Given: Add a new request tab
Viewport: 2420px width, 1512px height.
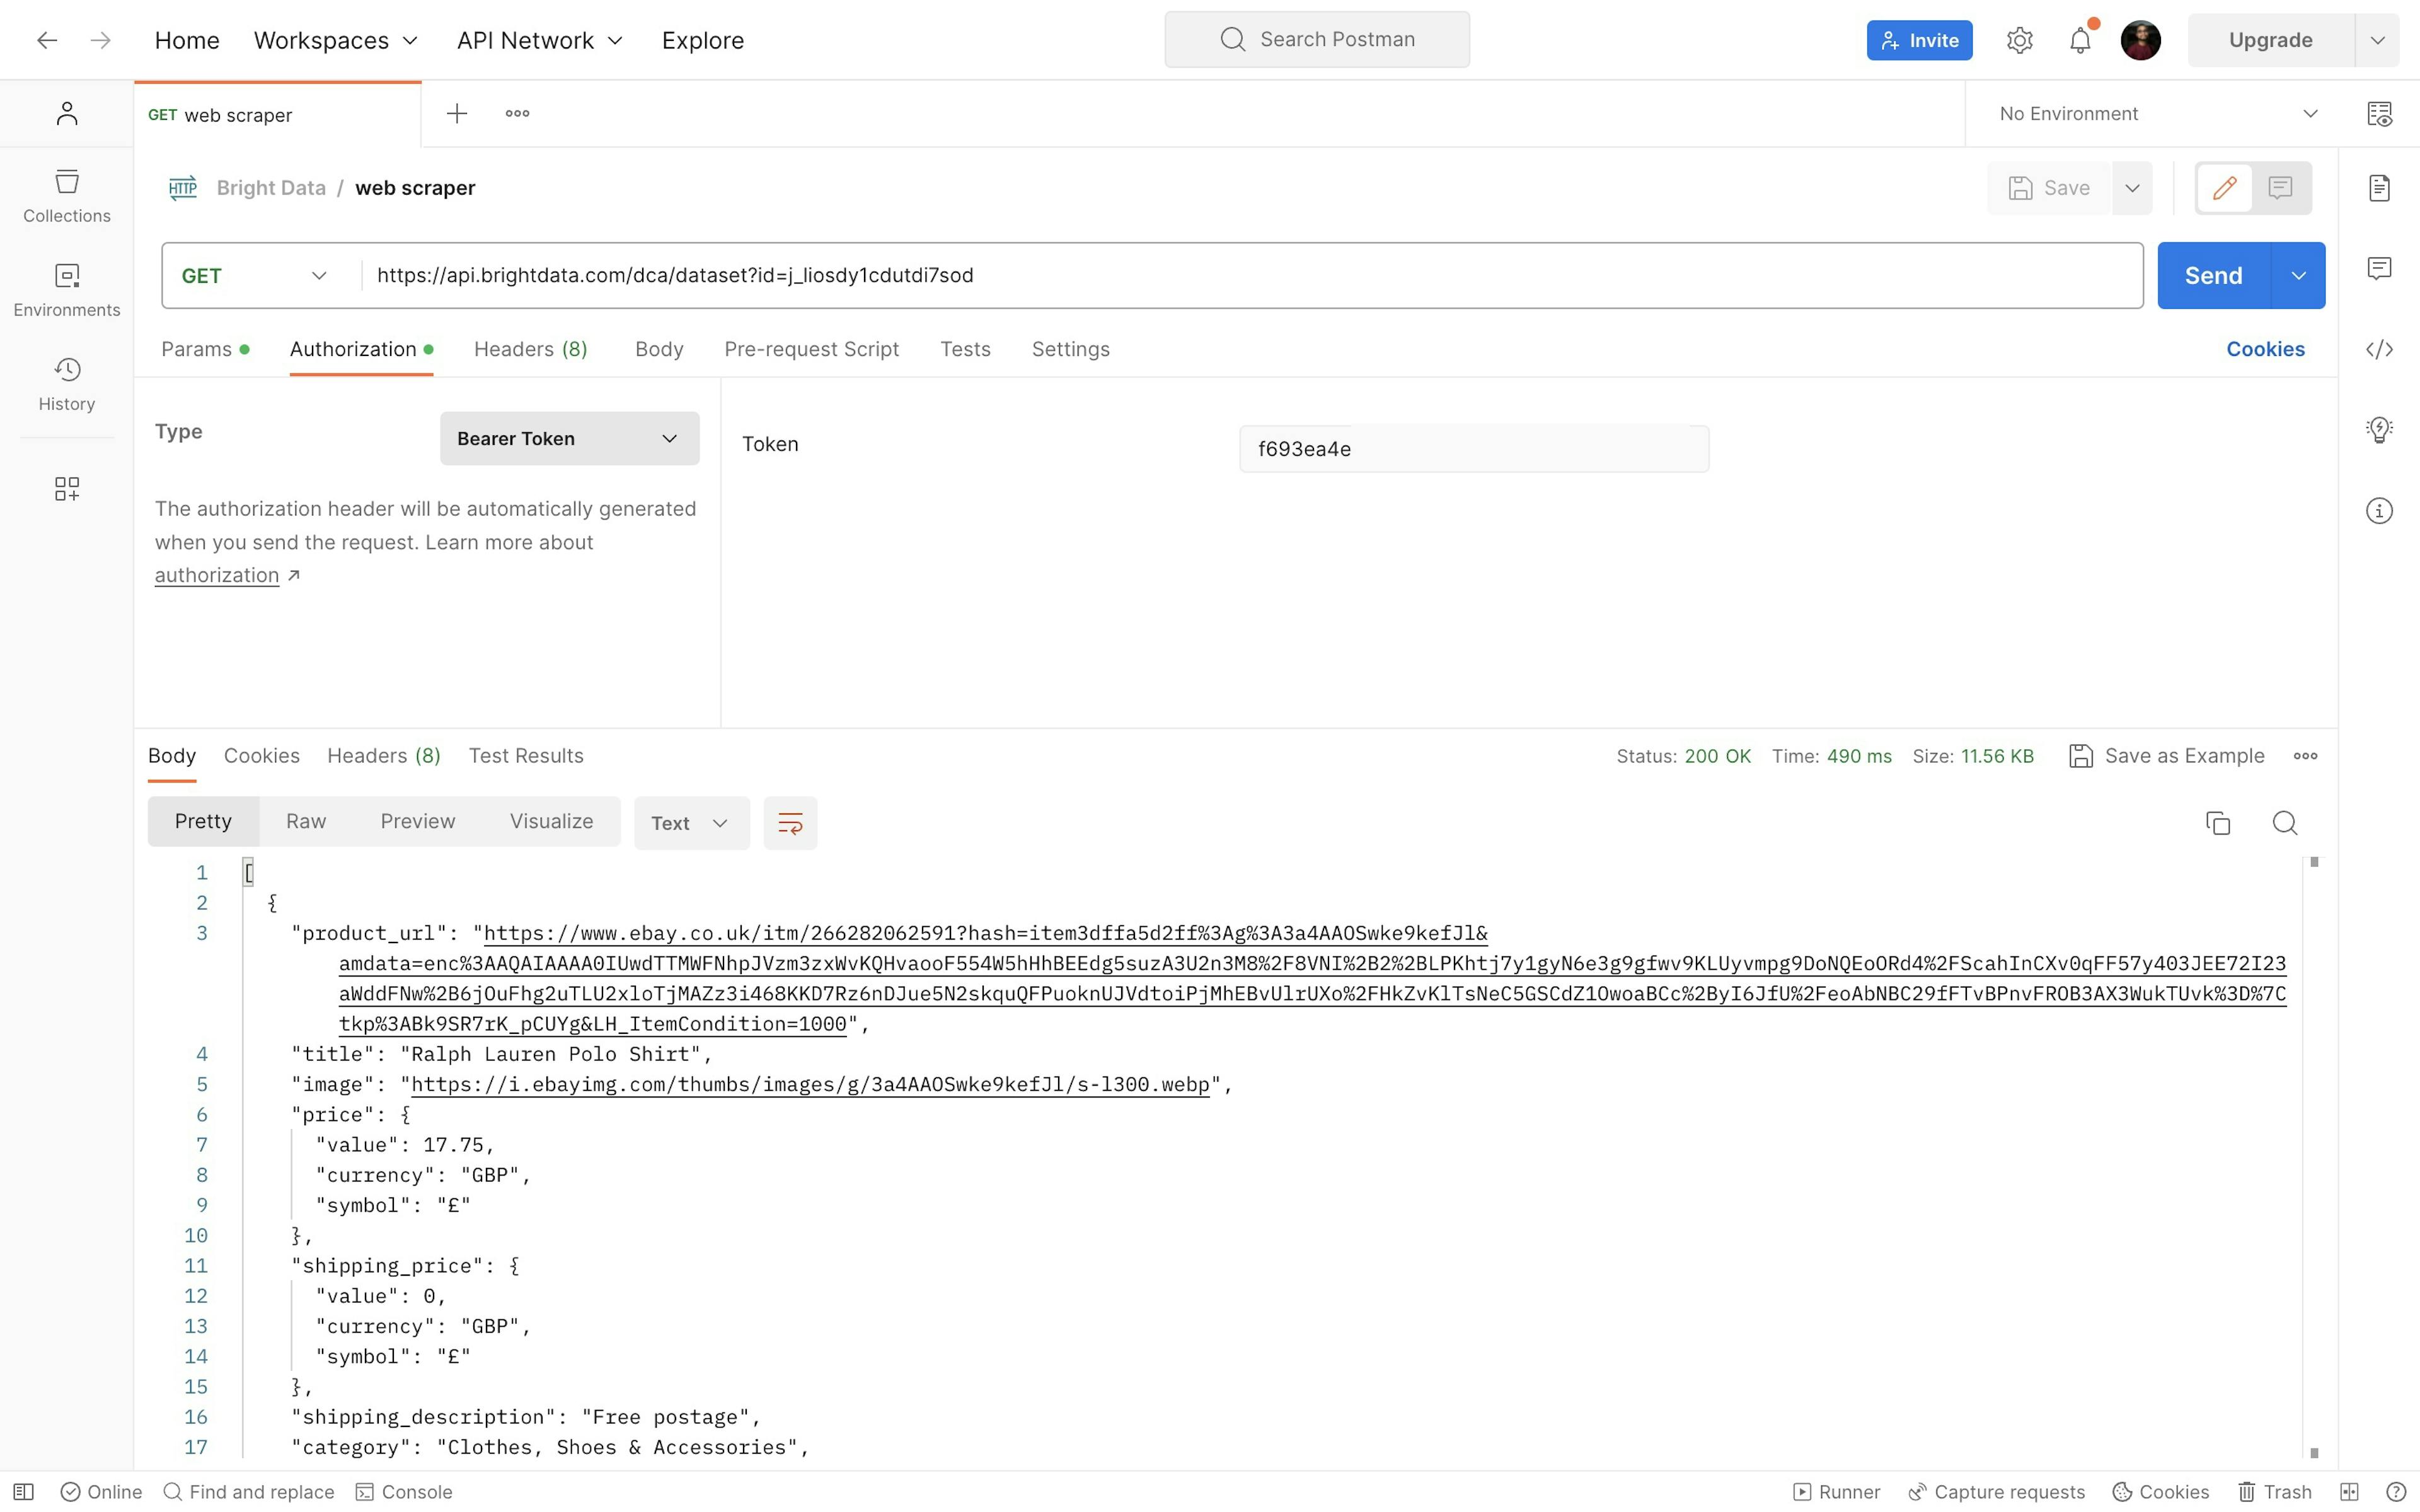Looking at the screenshot, I should [456, 113].
